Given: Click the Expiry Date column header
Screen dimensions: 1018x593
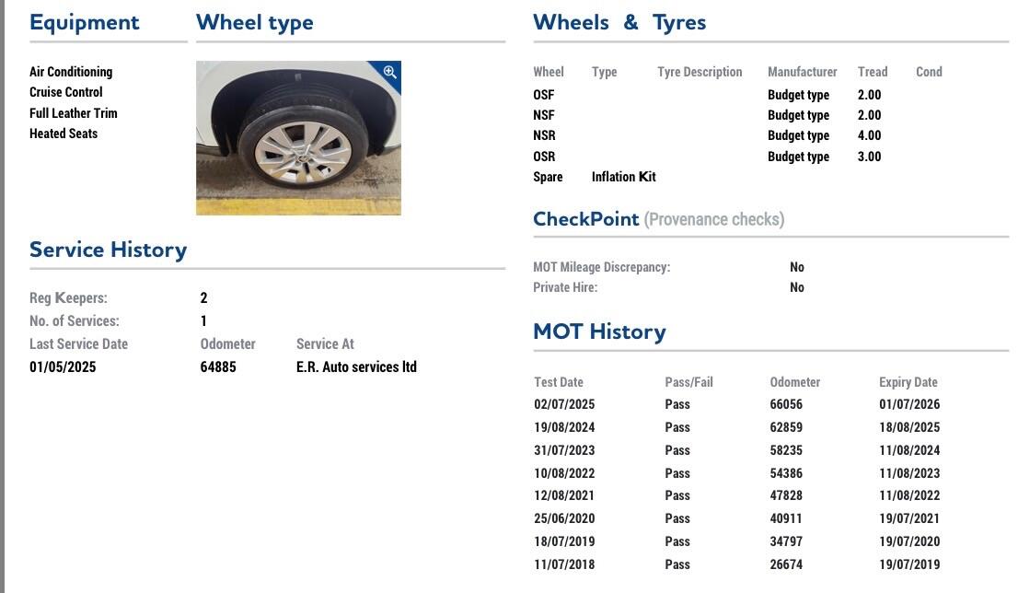Looking at the screenshot, I should click(x=908, y=382).
